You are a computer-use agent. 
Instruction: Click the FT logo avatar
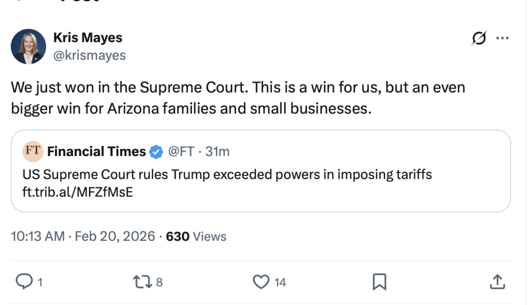33,152
